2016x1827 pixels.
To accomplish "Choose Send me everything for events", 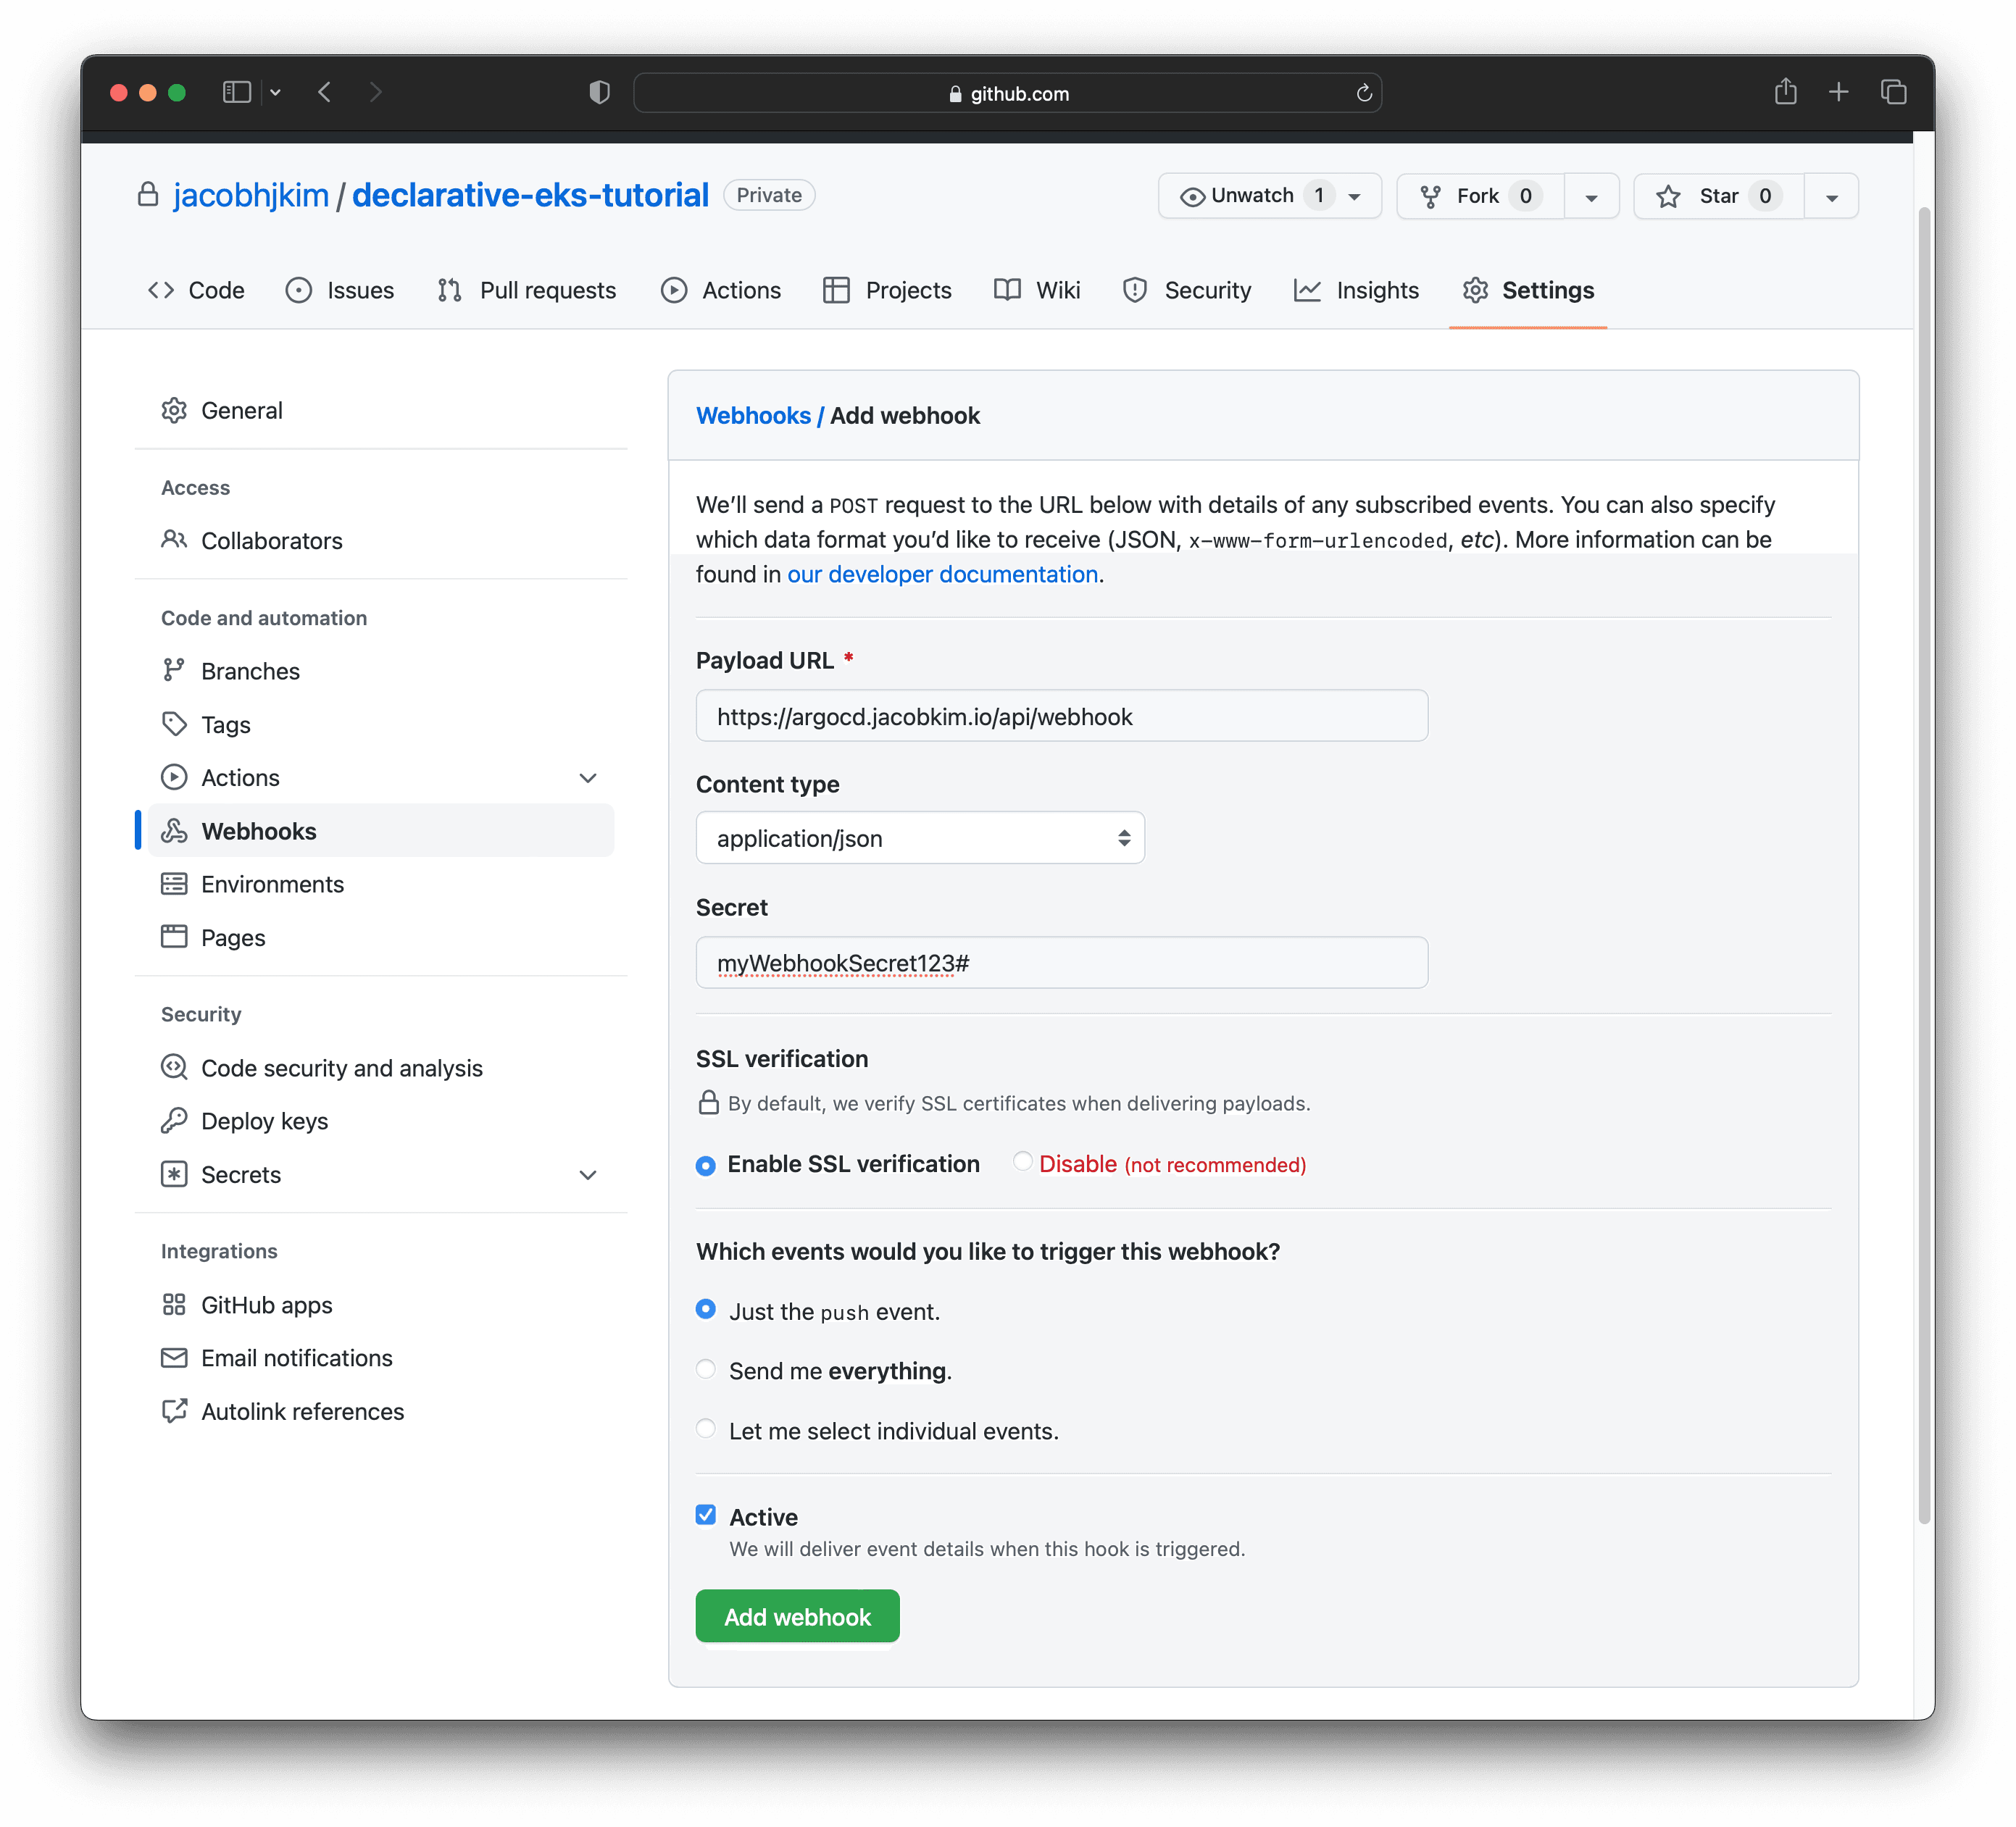I will [706, 1369].
